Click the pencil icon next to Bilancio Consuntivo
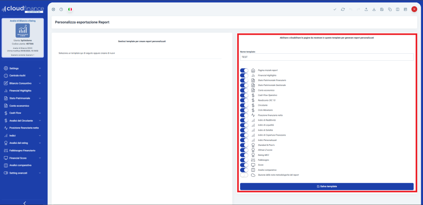The height and width of the screenshot is (205, 423). tap(6, 83)
